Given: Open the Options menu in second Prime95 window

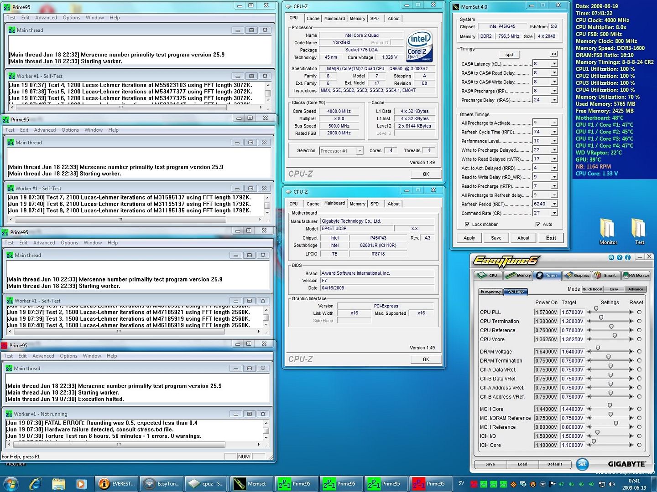Looking at the screenshot, I should 70,130.
